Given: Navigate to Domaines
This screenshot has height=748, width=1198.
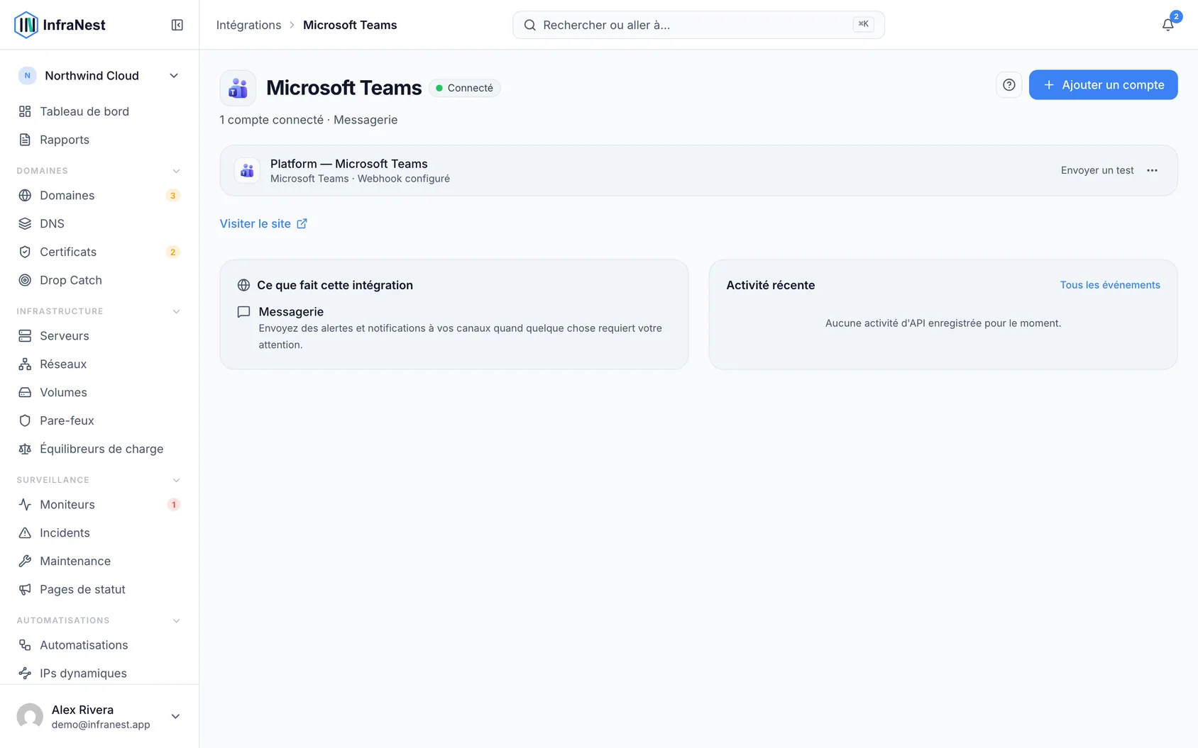Looking at the screenshot, I should (x=99, y=195).
